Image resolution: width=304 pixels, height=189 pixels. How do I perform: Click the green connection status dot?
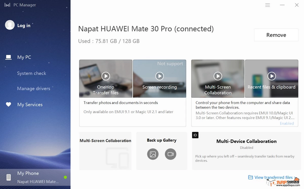[65, 177]
